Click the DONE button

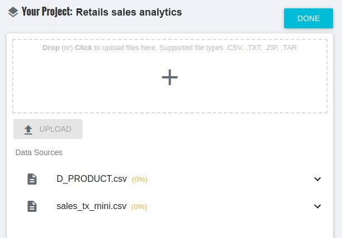(309, 18)
